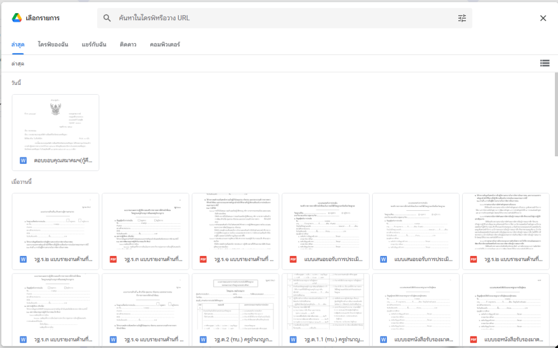This screenshot has height=348, width=558.
Task: Click name of Word file แบบขอหนังสือรับรองมาต...
Action: [423, 339]
